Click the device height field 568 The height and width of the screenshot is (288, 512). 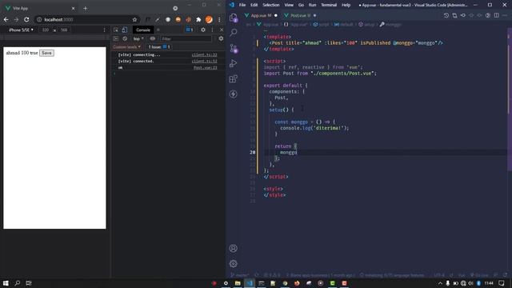tap(64, 30)
